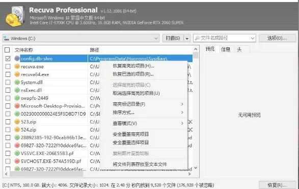
Task: Check the nsExec.dll checkbox
Action: [8, 90]
